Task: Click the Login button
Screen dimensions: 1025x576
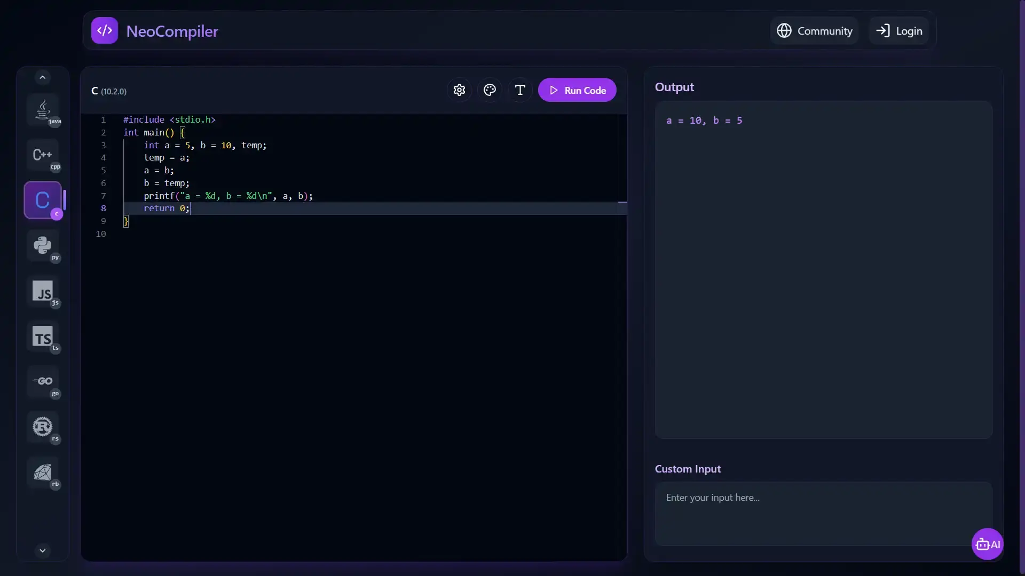Action: 899,30
